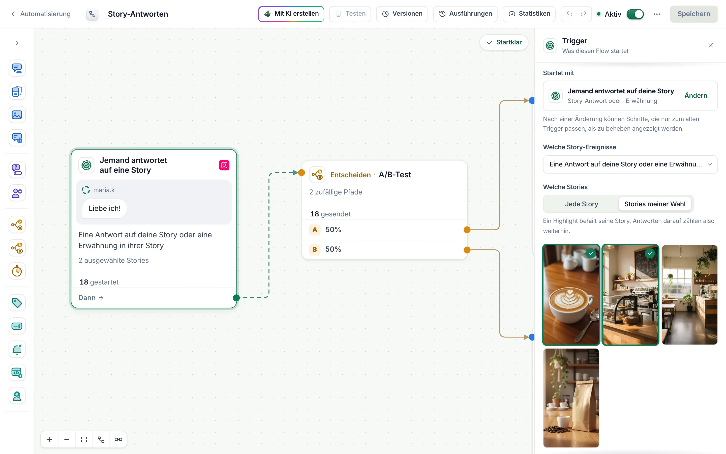
Task: Expand the left sidebar chevron
Action: pyautogui.click(x=17, y=43)
